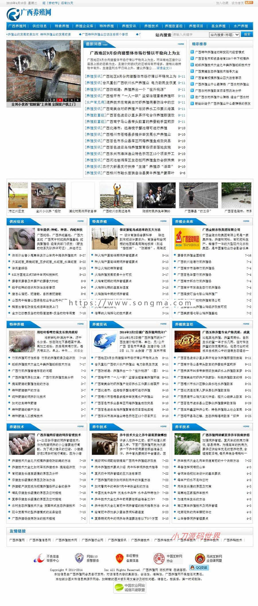Open article 广西东兴市海洋渔业特色示范区13个项目开工
This screenshot has height=606, width=258.
point(138,154)
